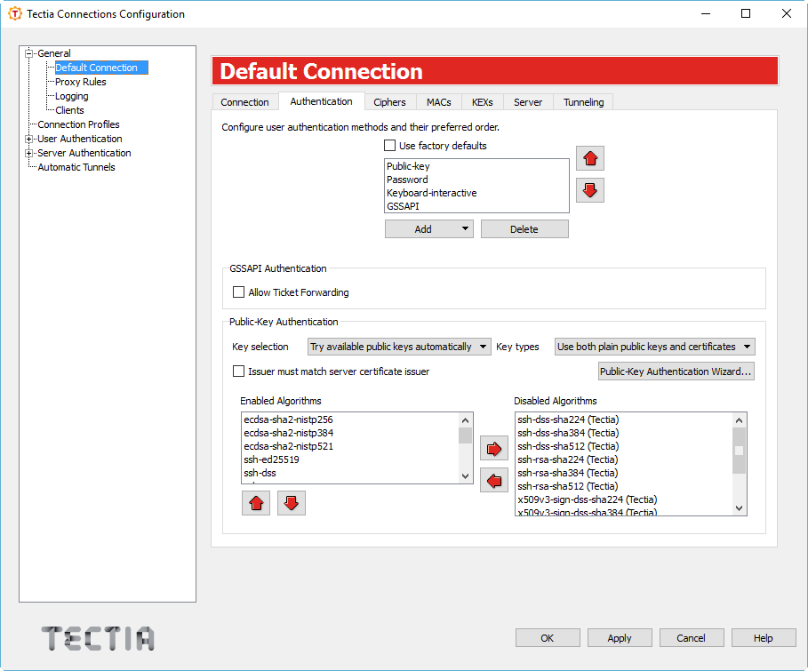The image size is (808, 671).
Task: Move ecdsa-sha2-nistp256 up using red up arrow
Action: pyautogui.click(x=255, y=502)
